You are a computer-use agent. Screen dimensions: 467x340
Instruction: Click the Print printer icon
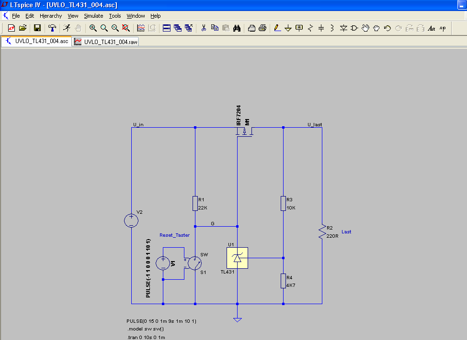262,28
